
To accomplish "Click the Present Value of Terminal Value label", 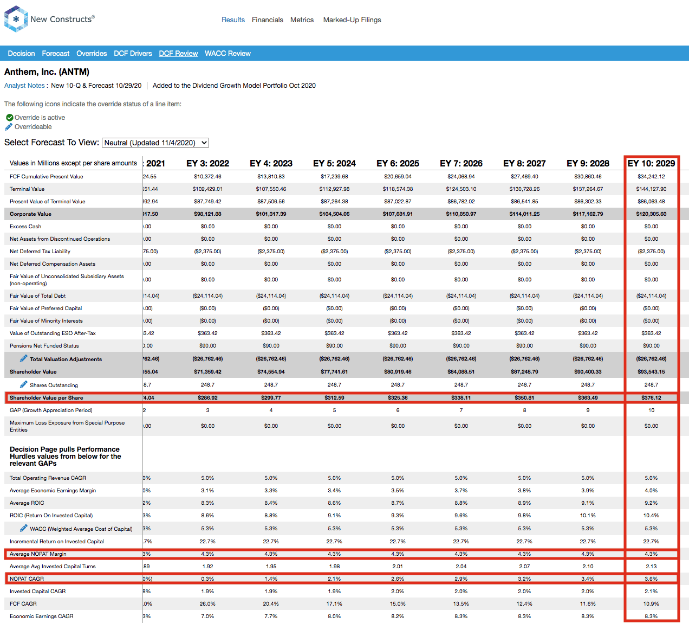I will [x=48, y=202].
